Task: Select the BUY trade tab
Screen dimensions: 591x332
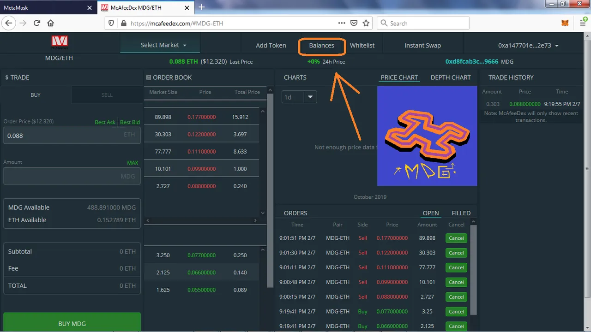Action: [36, 95]
